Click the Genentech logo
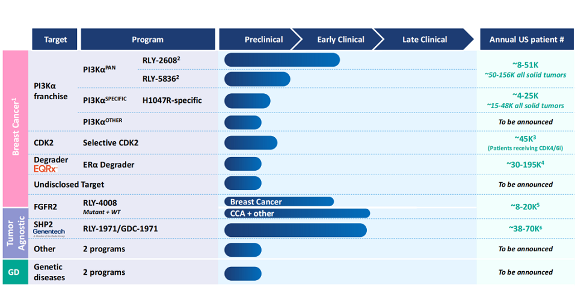The width and height of the screenshot is (578, 300). 49,233
